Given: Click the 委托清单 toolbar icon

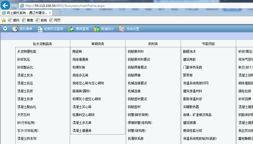Looking at the screenshot, I should point(15,29).
